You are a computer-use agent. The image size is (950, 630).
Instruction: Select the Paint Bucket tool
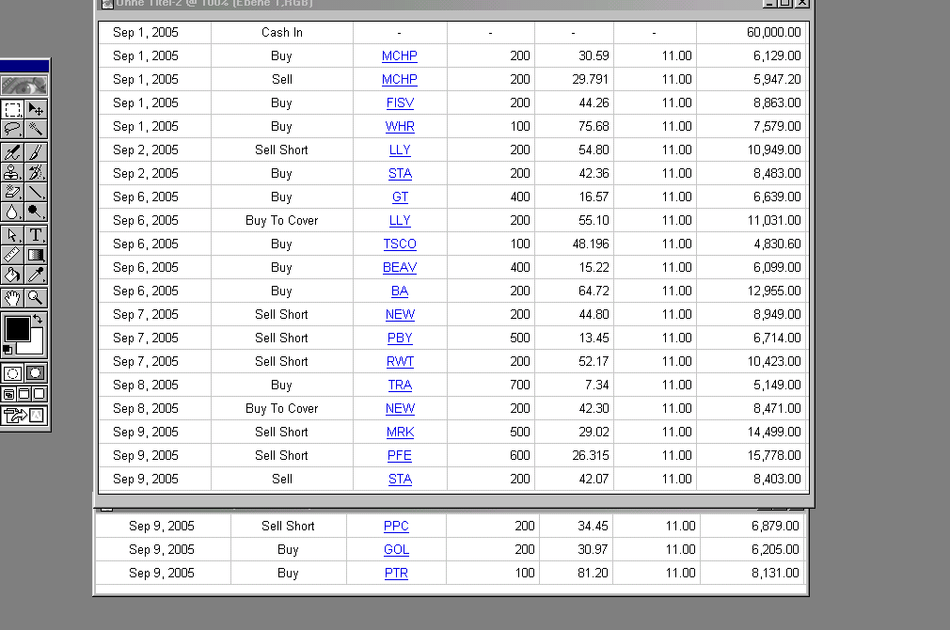[x=13, y=275]
